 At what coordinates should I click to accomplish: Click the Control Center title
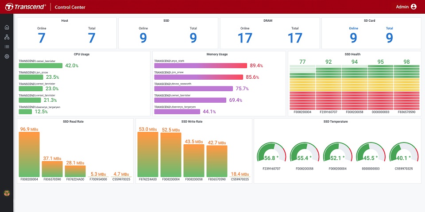[x=70, y=7]
